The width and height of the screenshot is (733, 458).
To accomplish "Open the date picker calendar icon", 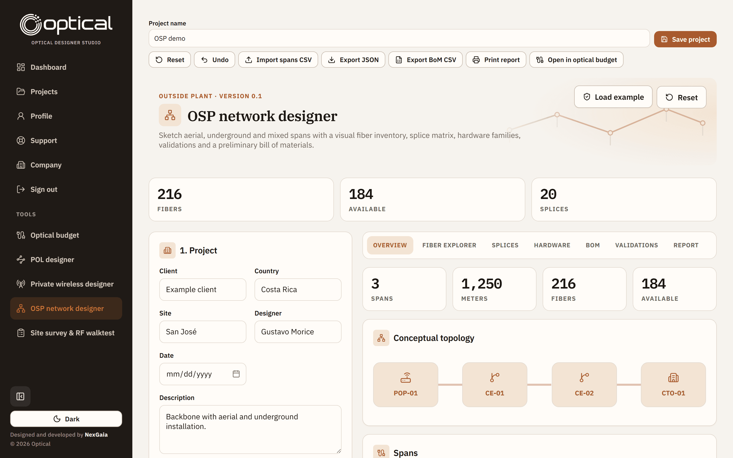I will click(x=236, y=374).
